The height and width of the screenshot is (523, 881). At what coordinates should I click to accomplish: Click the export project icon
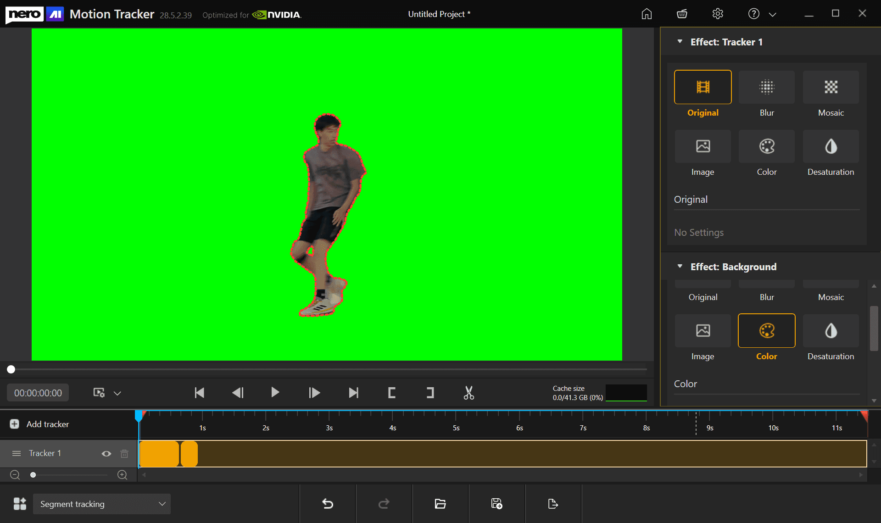pos(553,504)
